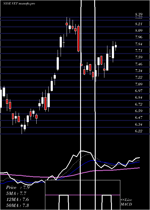Select the 50MA : 7.3 readout
Screen dimensions: 150x210
tap(17, 205)
